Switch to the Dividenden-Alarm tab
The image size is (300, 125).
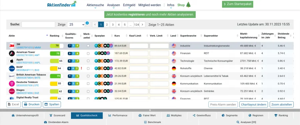click(x=56, y=122)
